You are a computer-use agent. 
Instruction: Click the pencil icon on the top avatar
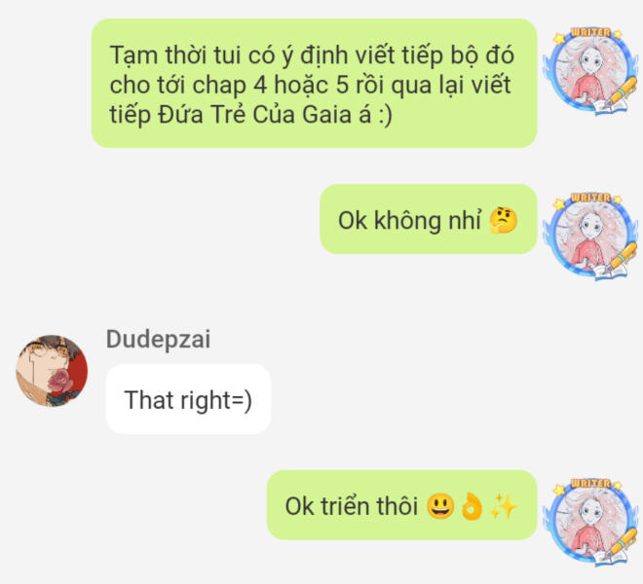pyautogui.click(x=621, y=92)
